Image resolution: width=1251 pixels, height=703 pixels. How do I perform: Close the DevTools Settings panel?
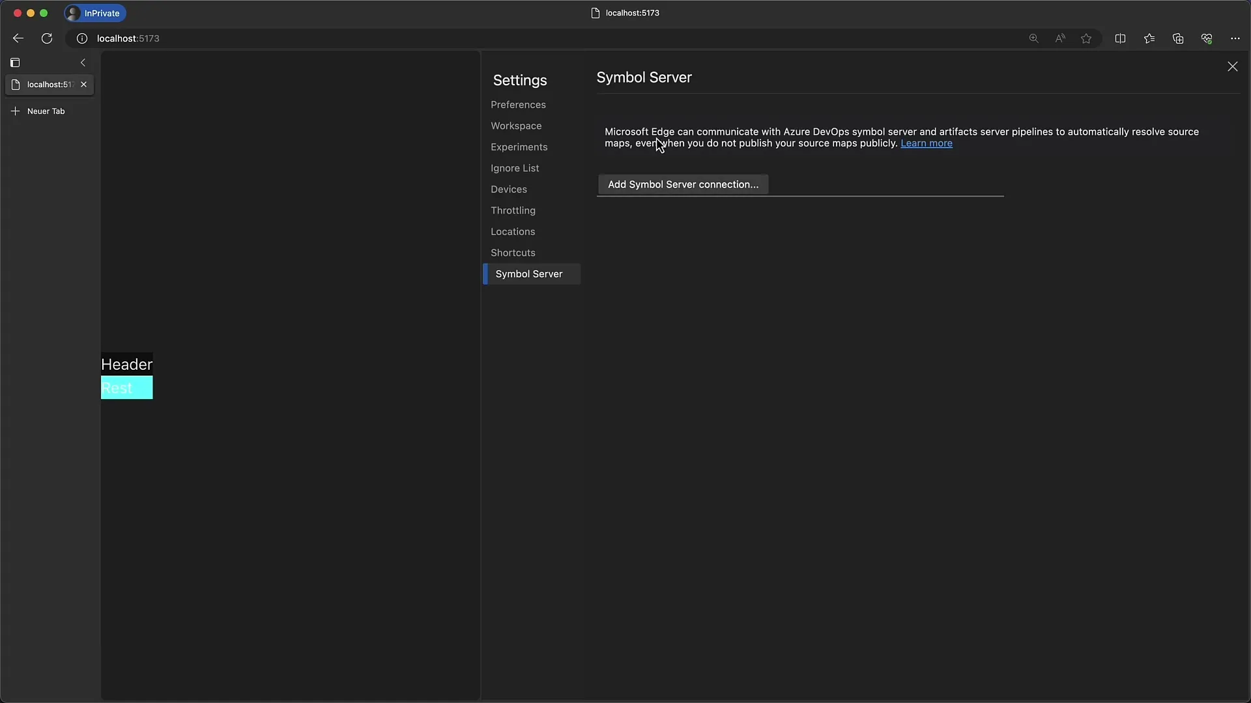(1232, 66)
